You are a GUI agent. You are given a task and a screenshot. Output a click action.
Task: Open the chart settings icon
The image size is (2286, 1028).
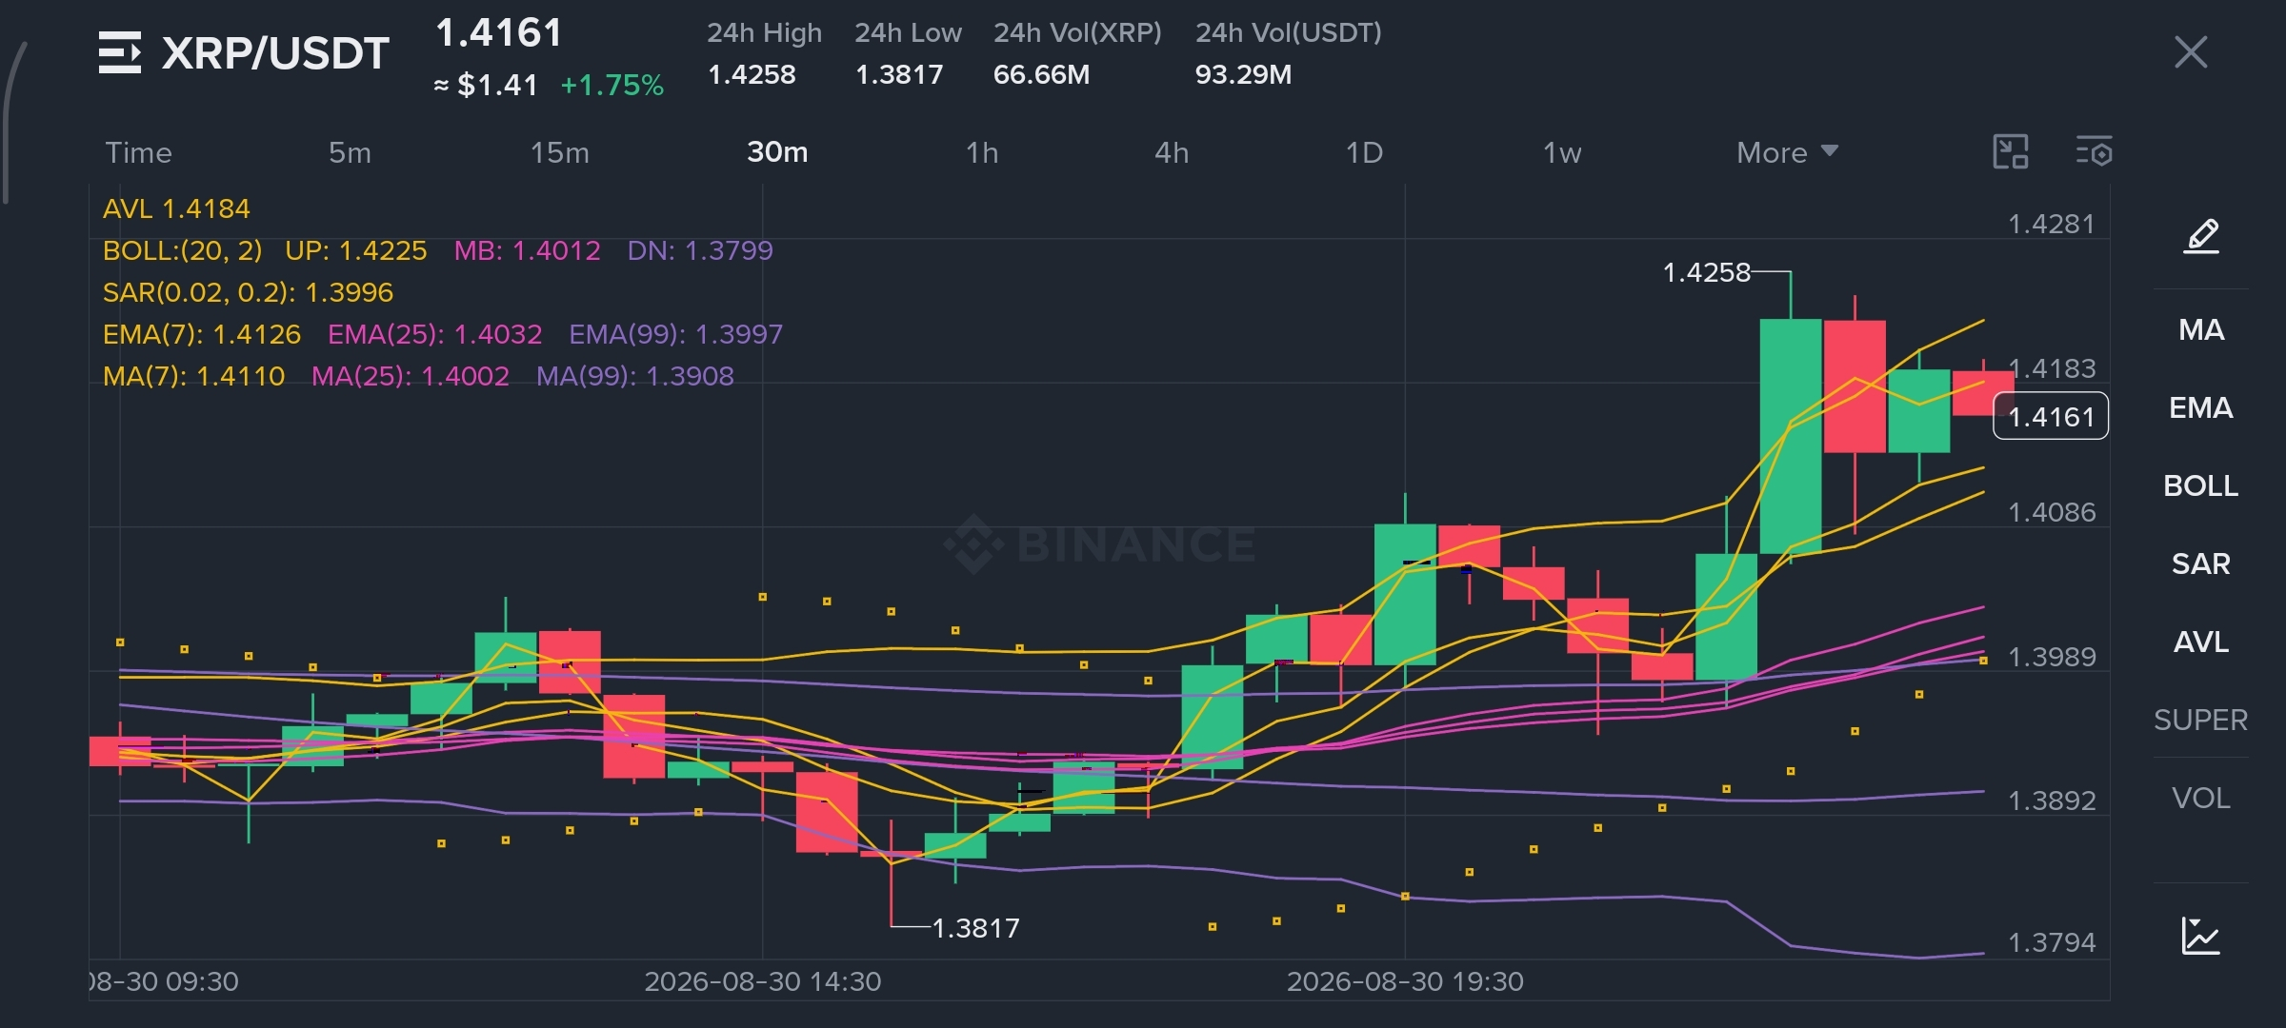[x=2094, y=152]
